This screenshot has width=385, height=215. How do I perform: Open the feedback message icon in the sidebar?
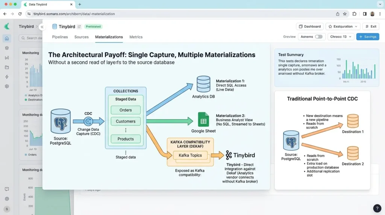(x=7, y=189)
